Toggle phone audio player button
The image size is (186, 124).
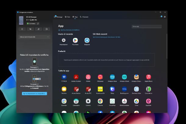(38, 29)
